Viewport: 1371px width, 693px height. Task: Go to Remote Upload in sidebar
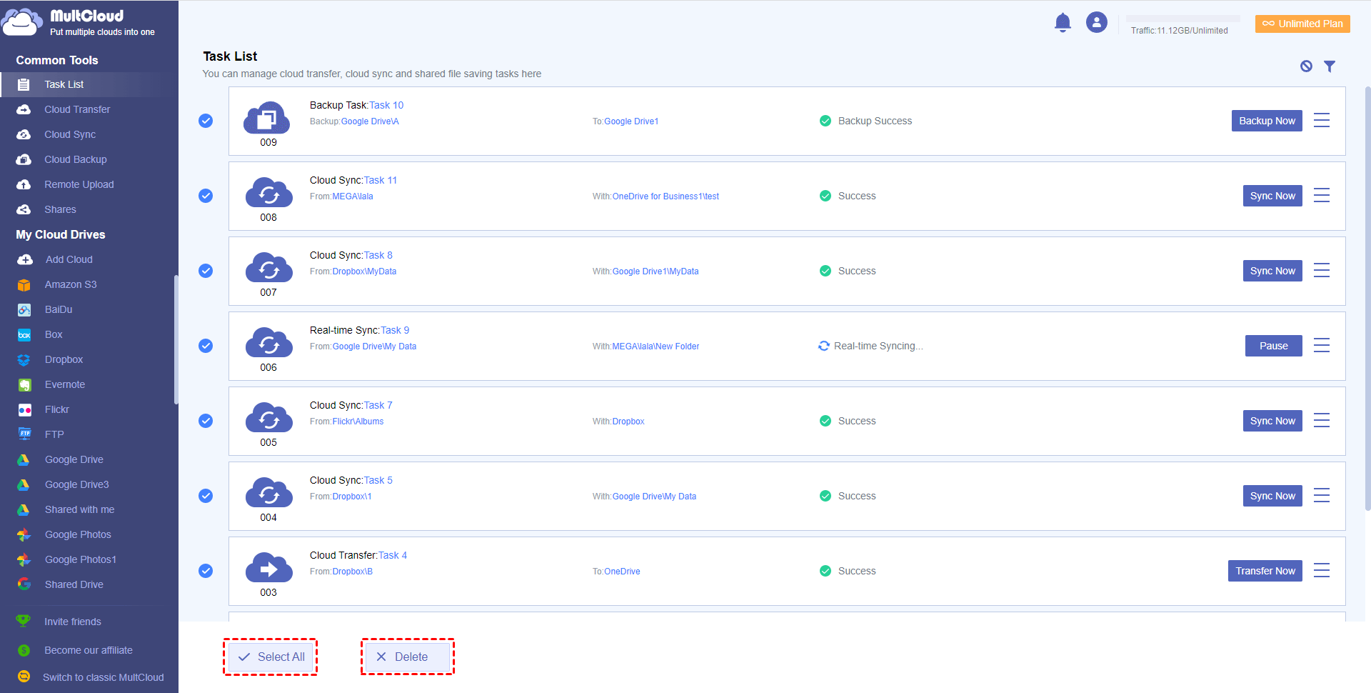click(x=79, y=184)
